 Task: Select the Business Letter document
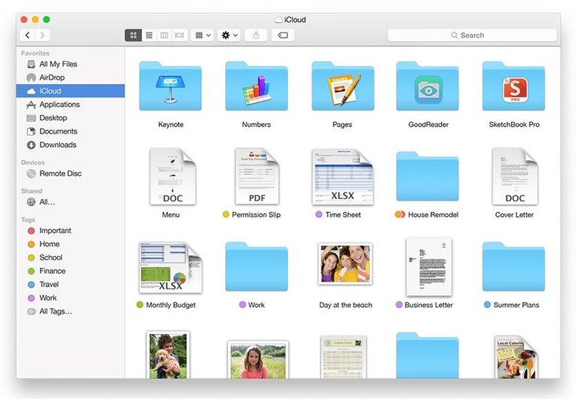pos(429,266)
